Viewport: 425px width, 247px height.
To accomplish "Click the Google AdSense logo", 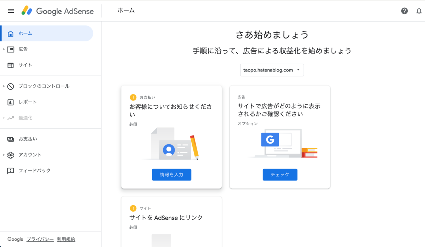I will coord(57,11).
